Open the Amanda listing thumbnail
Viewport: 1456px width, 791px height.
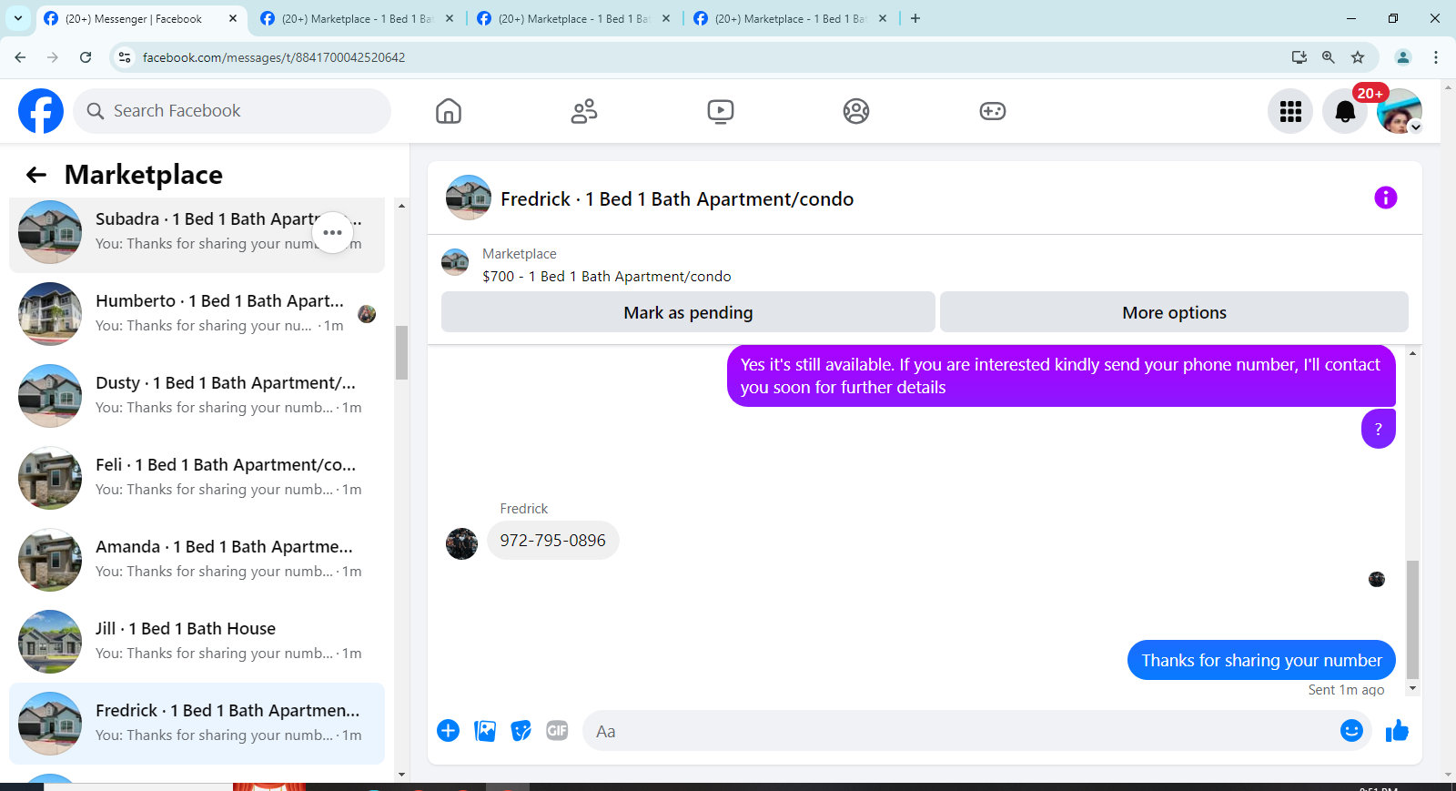[x=50, y=560]
